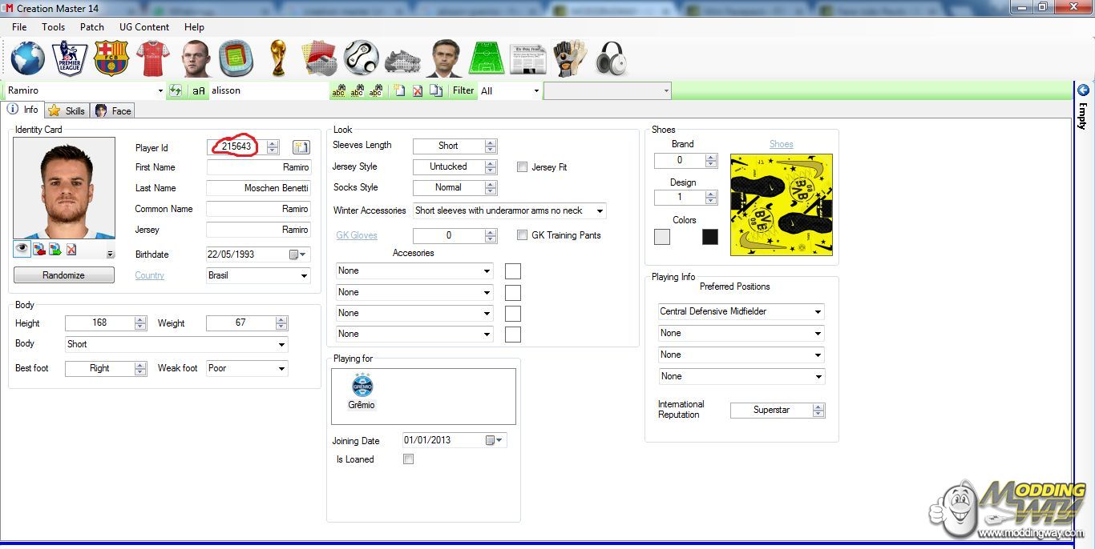Open the Birthdate calendar dropdown
This screenshot has height=549, width=1095.
[298, 254]
